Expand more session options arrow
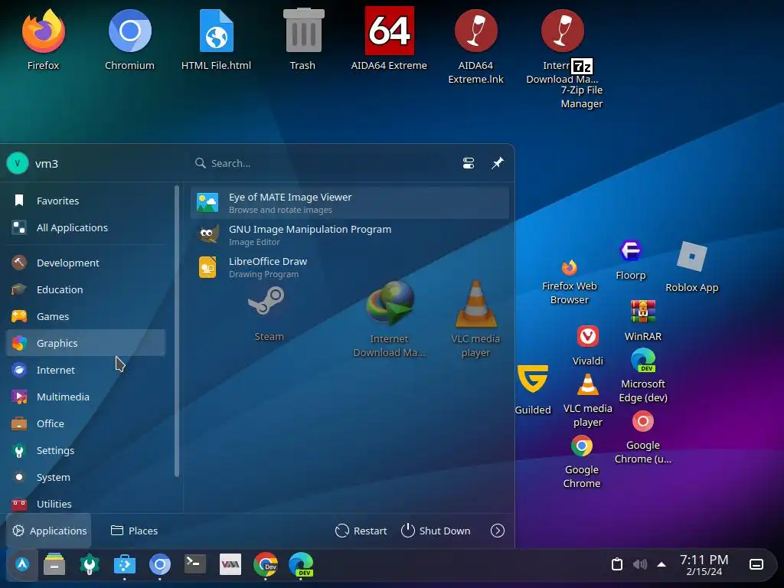Viewport: 784px width, 588px height. coord(498,531)
